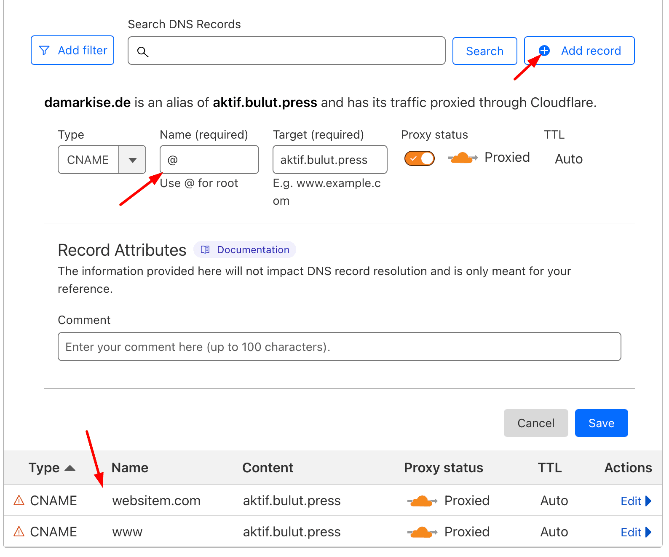Viewport: 669px width, 557px height.
Task: Click the Search button
Action: tap(484, 51)
